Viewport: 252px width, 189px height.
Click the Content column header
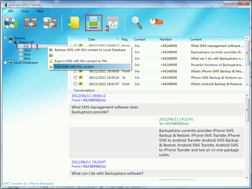point(196,39)
